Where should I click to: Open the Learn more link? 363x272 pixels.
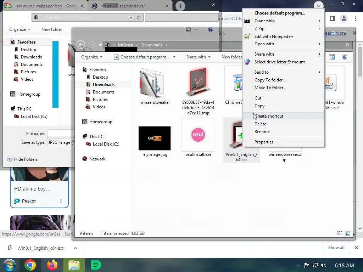click(x=335, y=33)
